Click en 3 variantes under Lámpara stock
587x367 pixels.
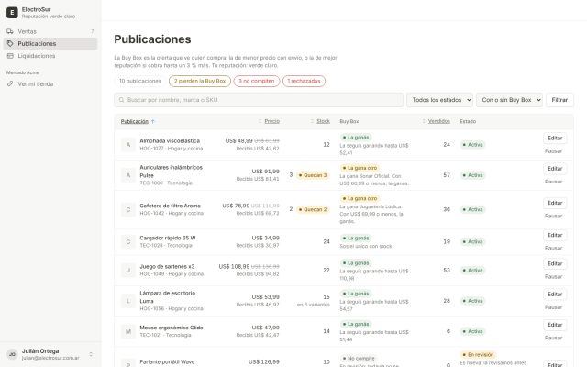point(314,305)
